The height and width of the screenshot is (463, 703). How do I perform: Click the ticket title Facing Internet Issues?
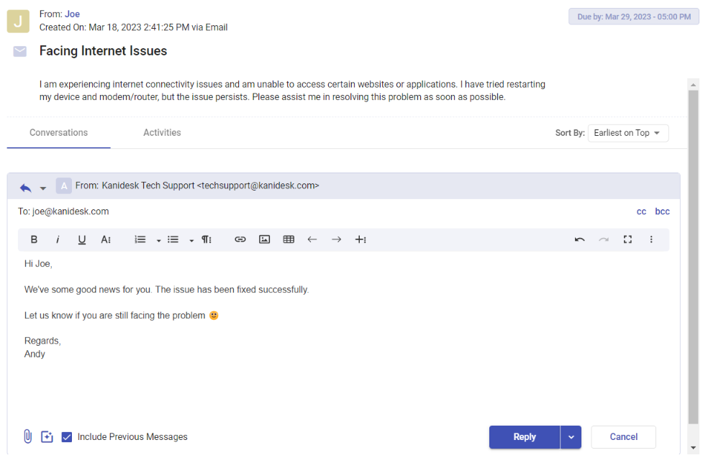(103, 50)
